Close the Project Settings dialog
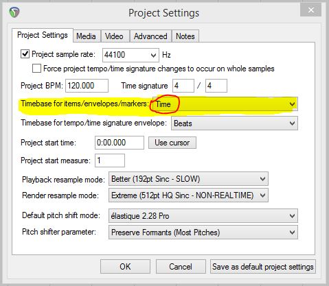This screenshot has width=329, height=286. click(310, 10)
